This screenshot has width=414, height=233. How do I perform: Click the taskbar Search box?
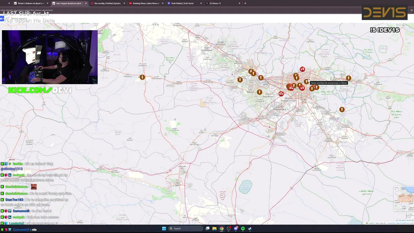[x=186, y=228]
